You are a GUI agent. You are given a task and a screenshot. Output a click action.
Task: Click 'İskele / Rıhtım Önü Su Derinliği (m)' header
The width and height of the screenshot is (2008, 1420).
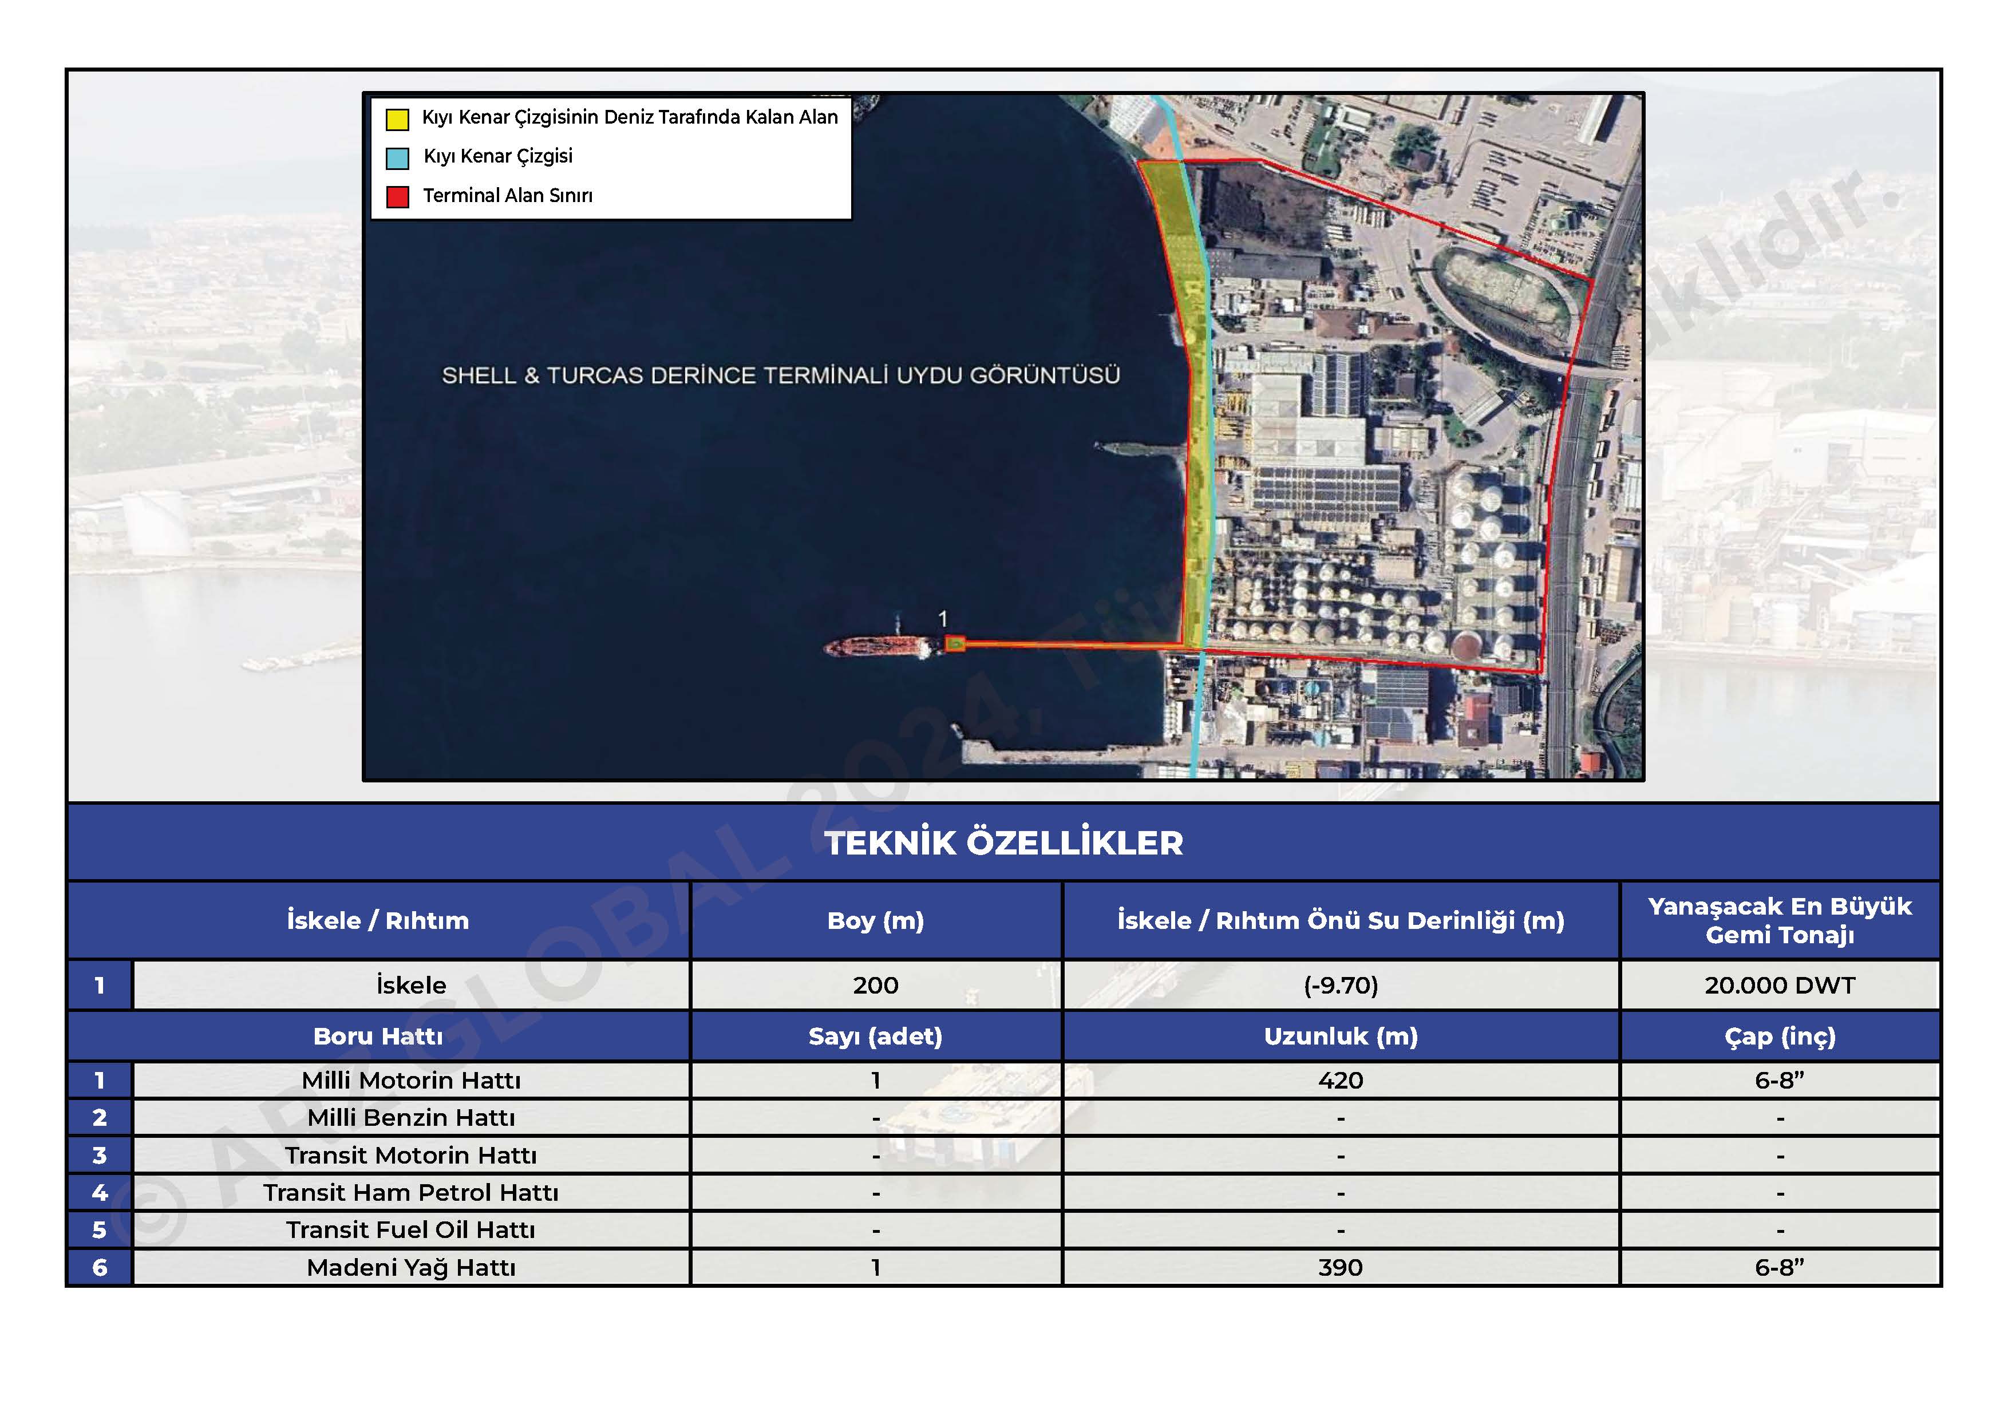[x=1341, y=920]
